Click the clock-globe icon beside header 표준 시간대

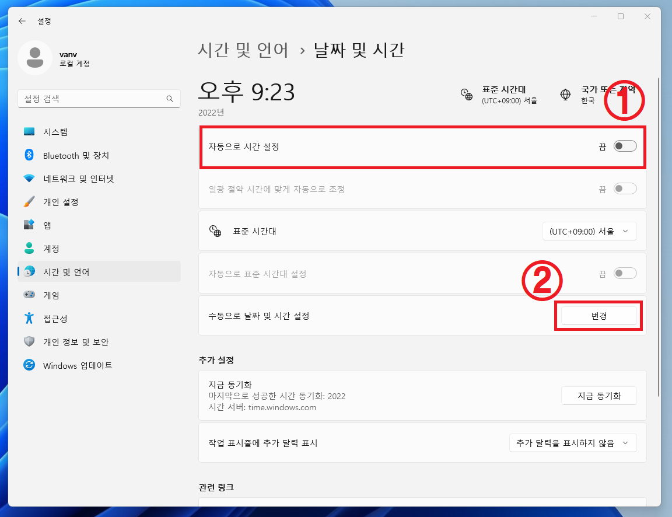[x=466, y=95]
